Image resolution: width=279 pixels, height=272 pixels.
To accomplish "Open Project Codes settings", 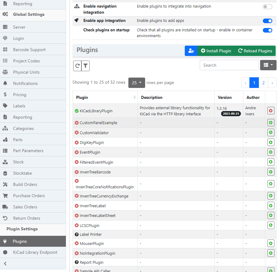I will 33,61.
